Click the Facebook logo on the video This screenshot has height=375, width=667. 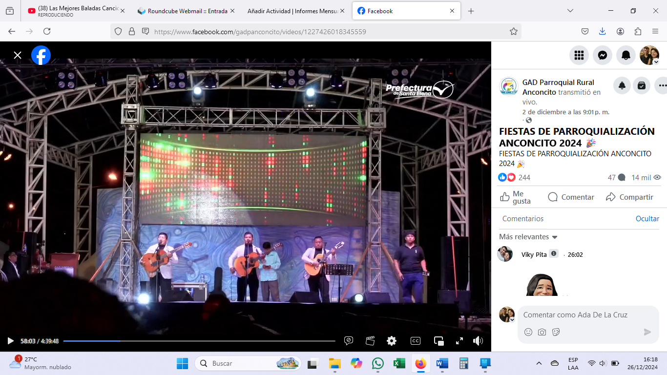click(41, 55)
